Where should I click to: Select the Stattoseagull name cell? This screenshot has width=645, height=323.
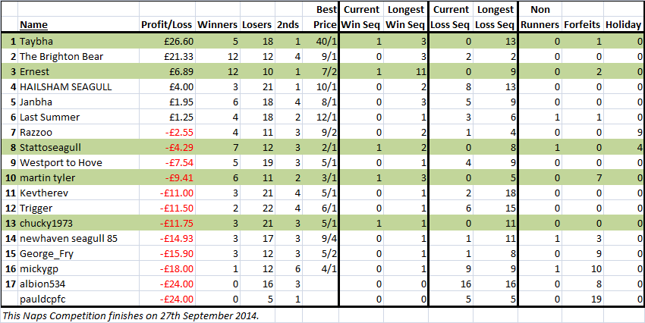[79, 148]
